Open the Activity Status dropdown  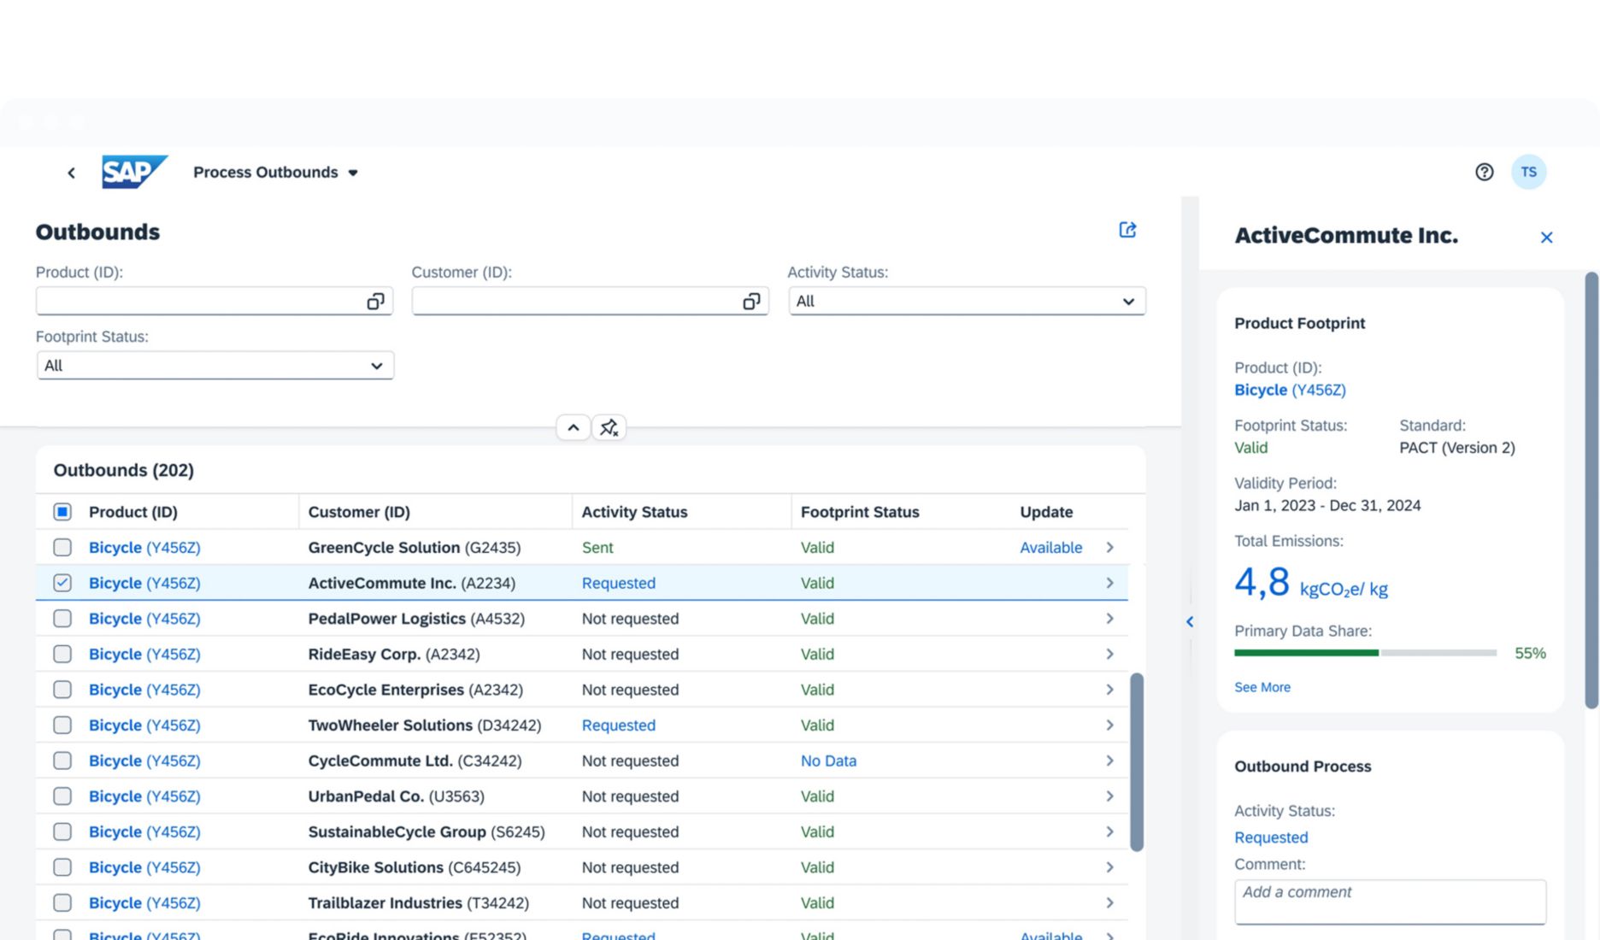click(x=966, y=302)
